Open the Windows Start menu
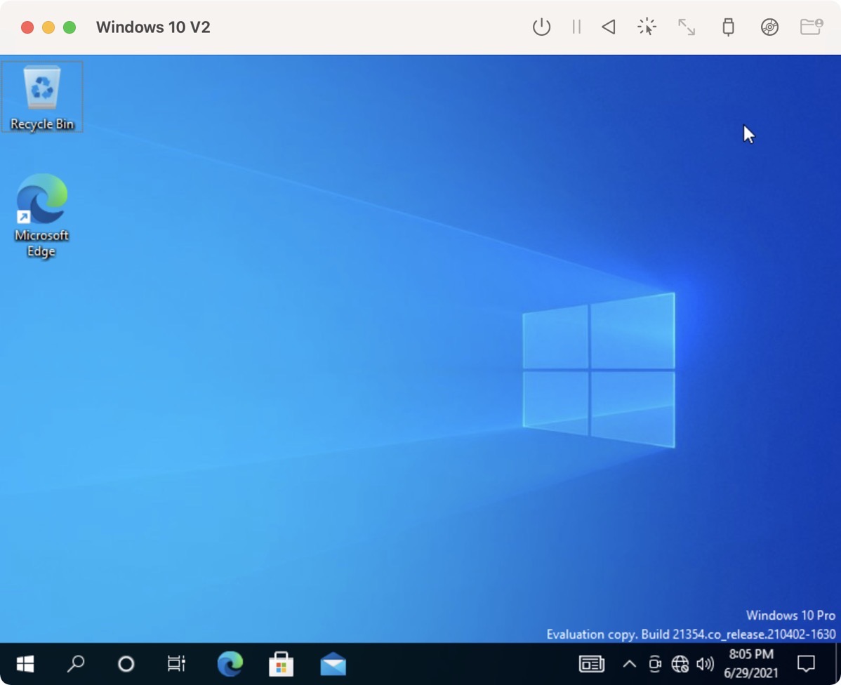Screen dimensions: 841x685 [x=25, y=663]
